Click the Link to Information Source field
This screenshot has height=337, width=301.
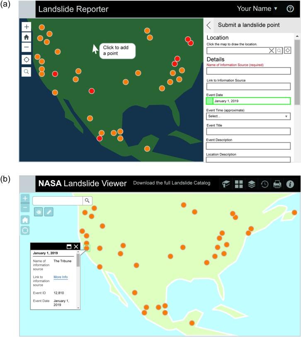(248, 86)
